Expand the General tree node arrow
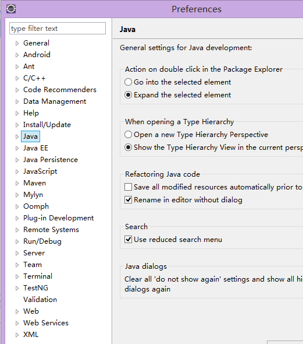This screenshot has height=344, width=303. 17,44
